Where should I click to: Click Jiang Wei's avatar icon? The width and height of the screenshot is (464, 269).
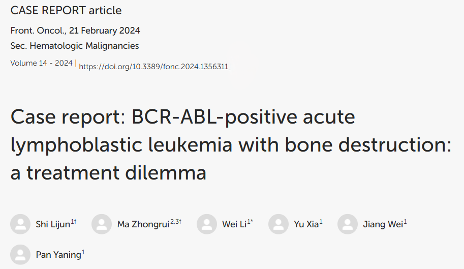coord(348,224)
